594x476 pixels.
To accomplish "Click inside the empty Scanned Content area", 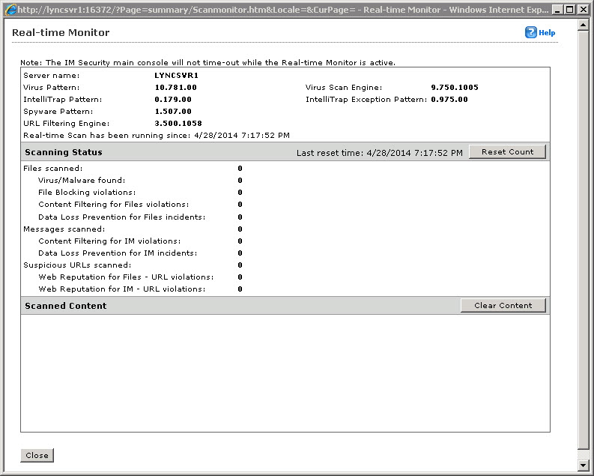I will 285,373.
